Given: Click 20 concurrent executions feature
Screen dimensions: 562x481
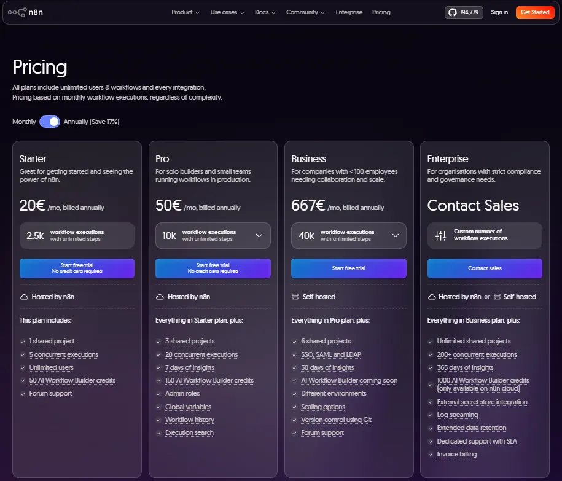Looking at the screenshot, I should (201, 354).
